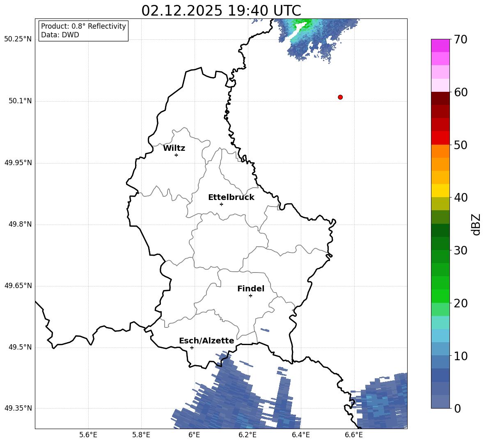
Task: Click the red dot marker on the map
Action: click(x=340, y=97)
